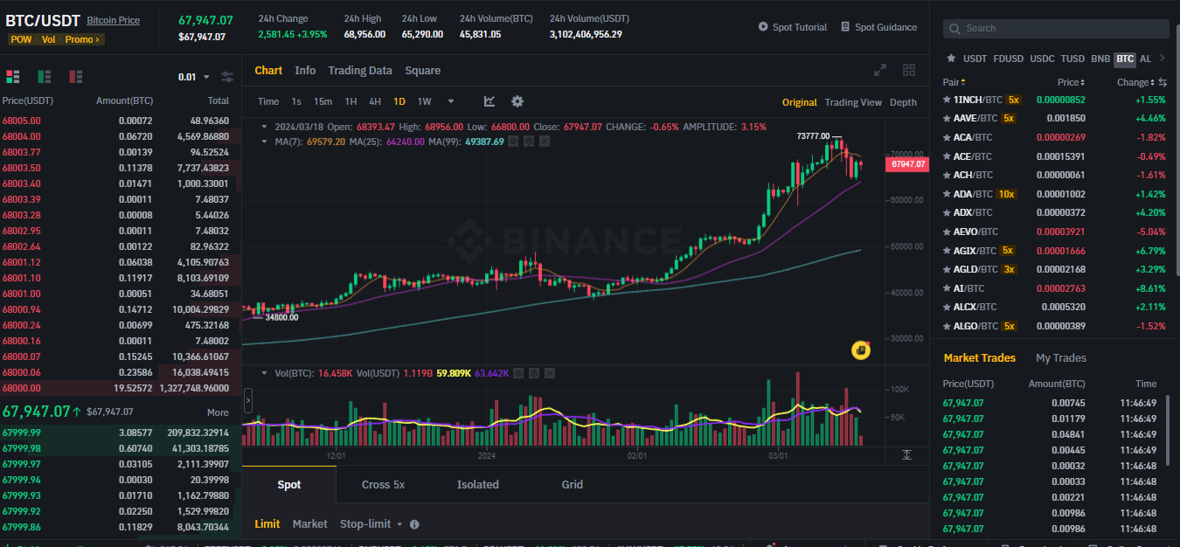The image size is (1180, 547).
Task: Open chart settings gear icon
Action: tap(517, 101)
